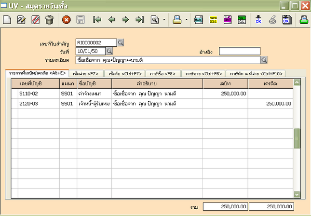Click lookup icon beside voucher number RI0000002

click(x=121, y=42)
